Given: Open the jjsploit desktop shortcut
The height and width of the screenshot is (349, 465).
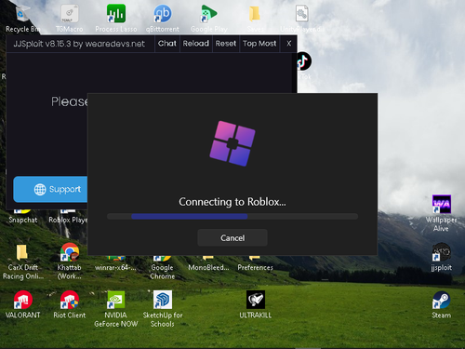Looking at the screenshot, I should point(441,257).
